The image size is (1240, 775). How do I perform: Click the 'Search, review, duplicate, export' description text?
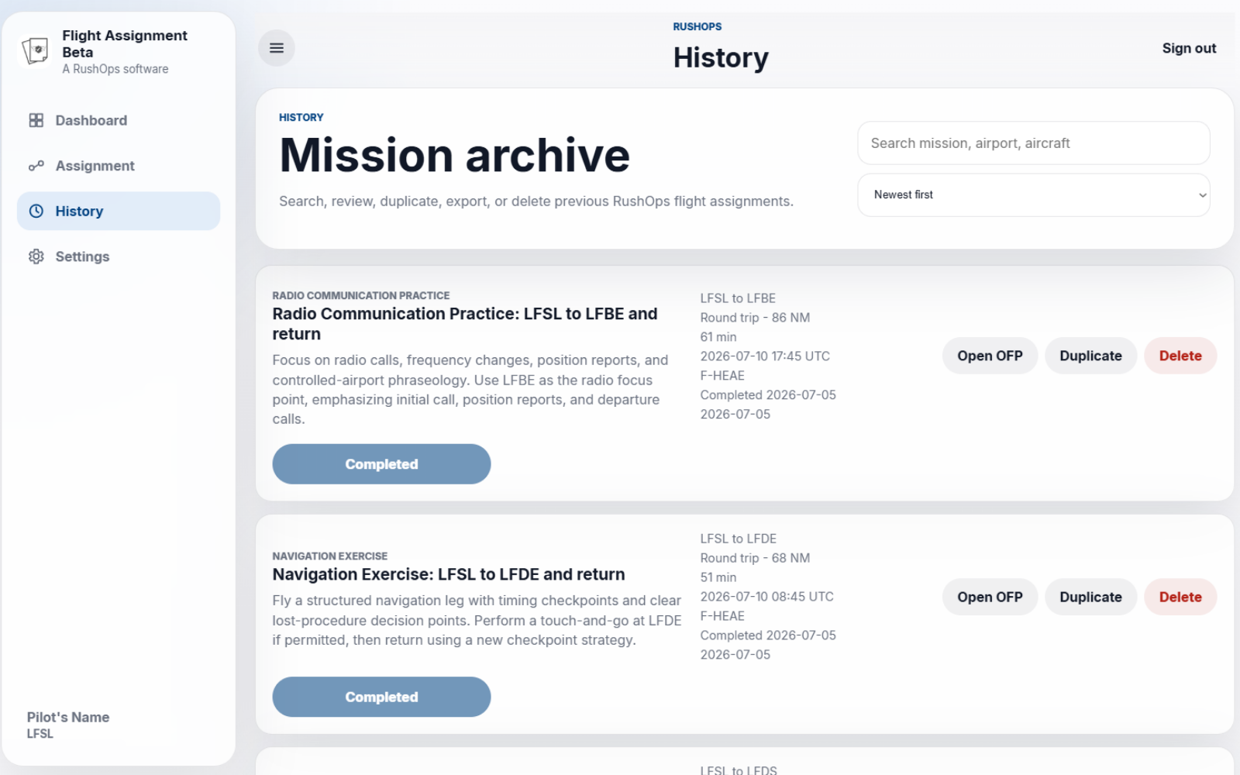tap(536, 201)
